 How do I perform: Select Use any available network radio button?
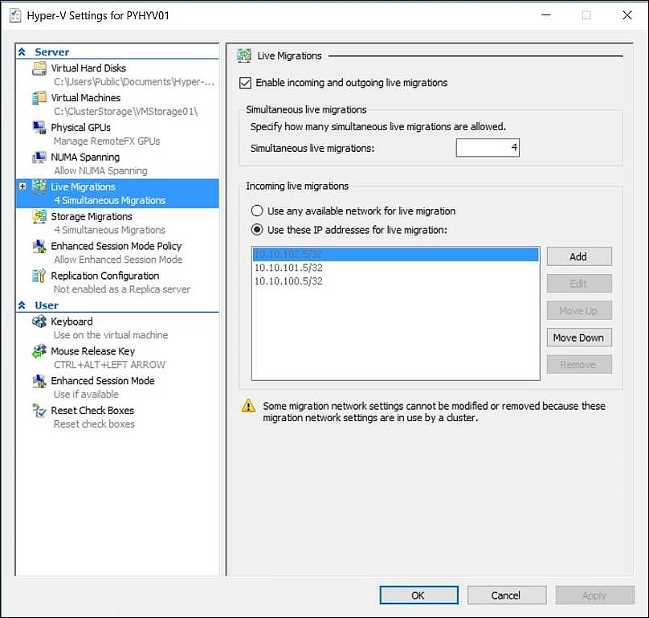point(257,211)
